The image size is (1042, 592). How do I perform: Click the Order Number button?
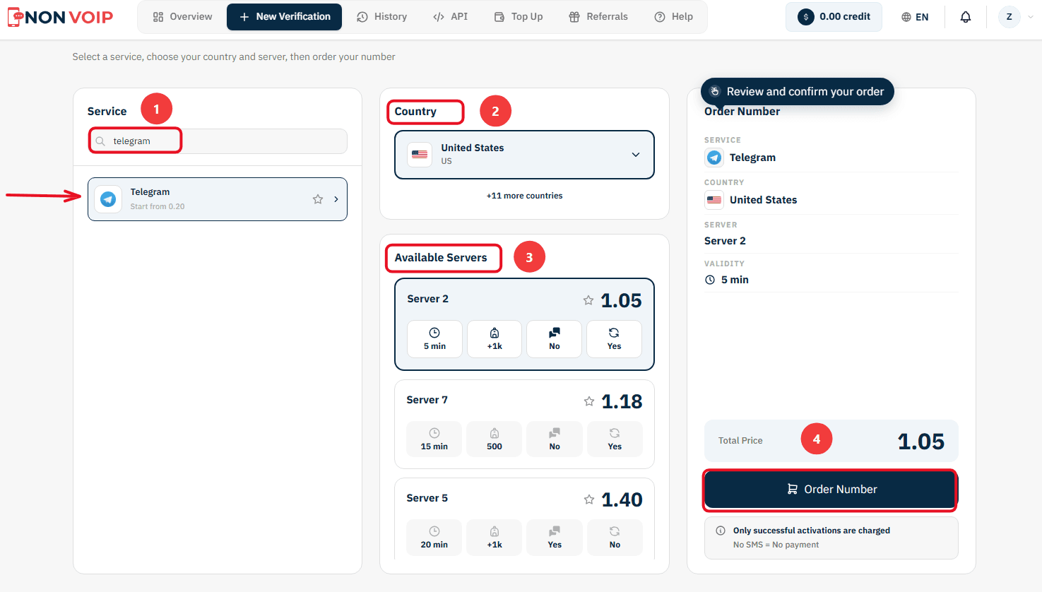(830, 490)
